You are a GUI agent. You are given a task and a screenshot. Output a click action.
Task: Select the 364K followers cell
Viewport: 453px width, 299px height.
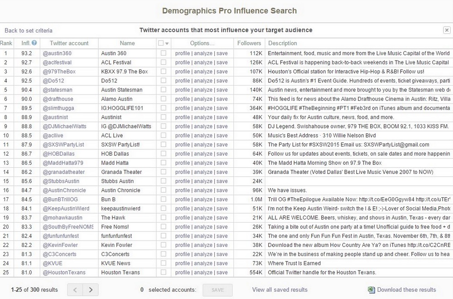point(256,108)
